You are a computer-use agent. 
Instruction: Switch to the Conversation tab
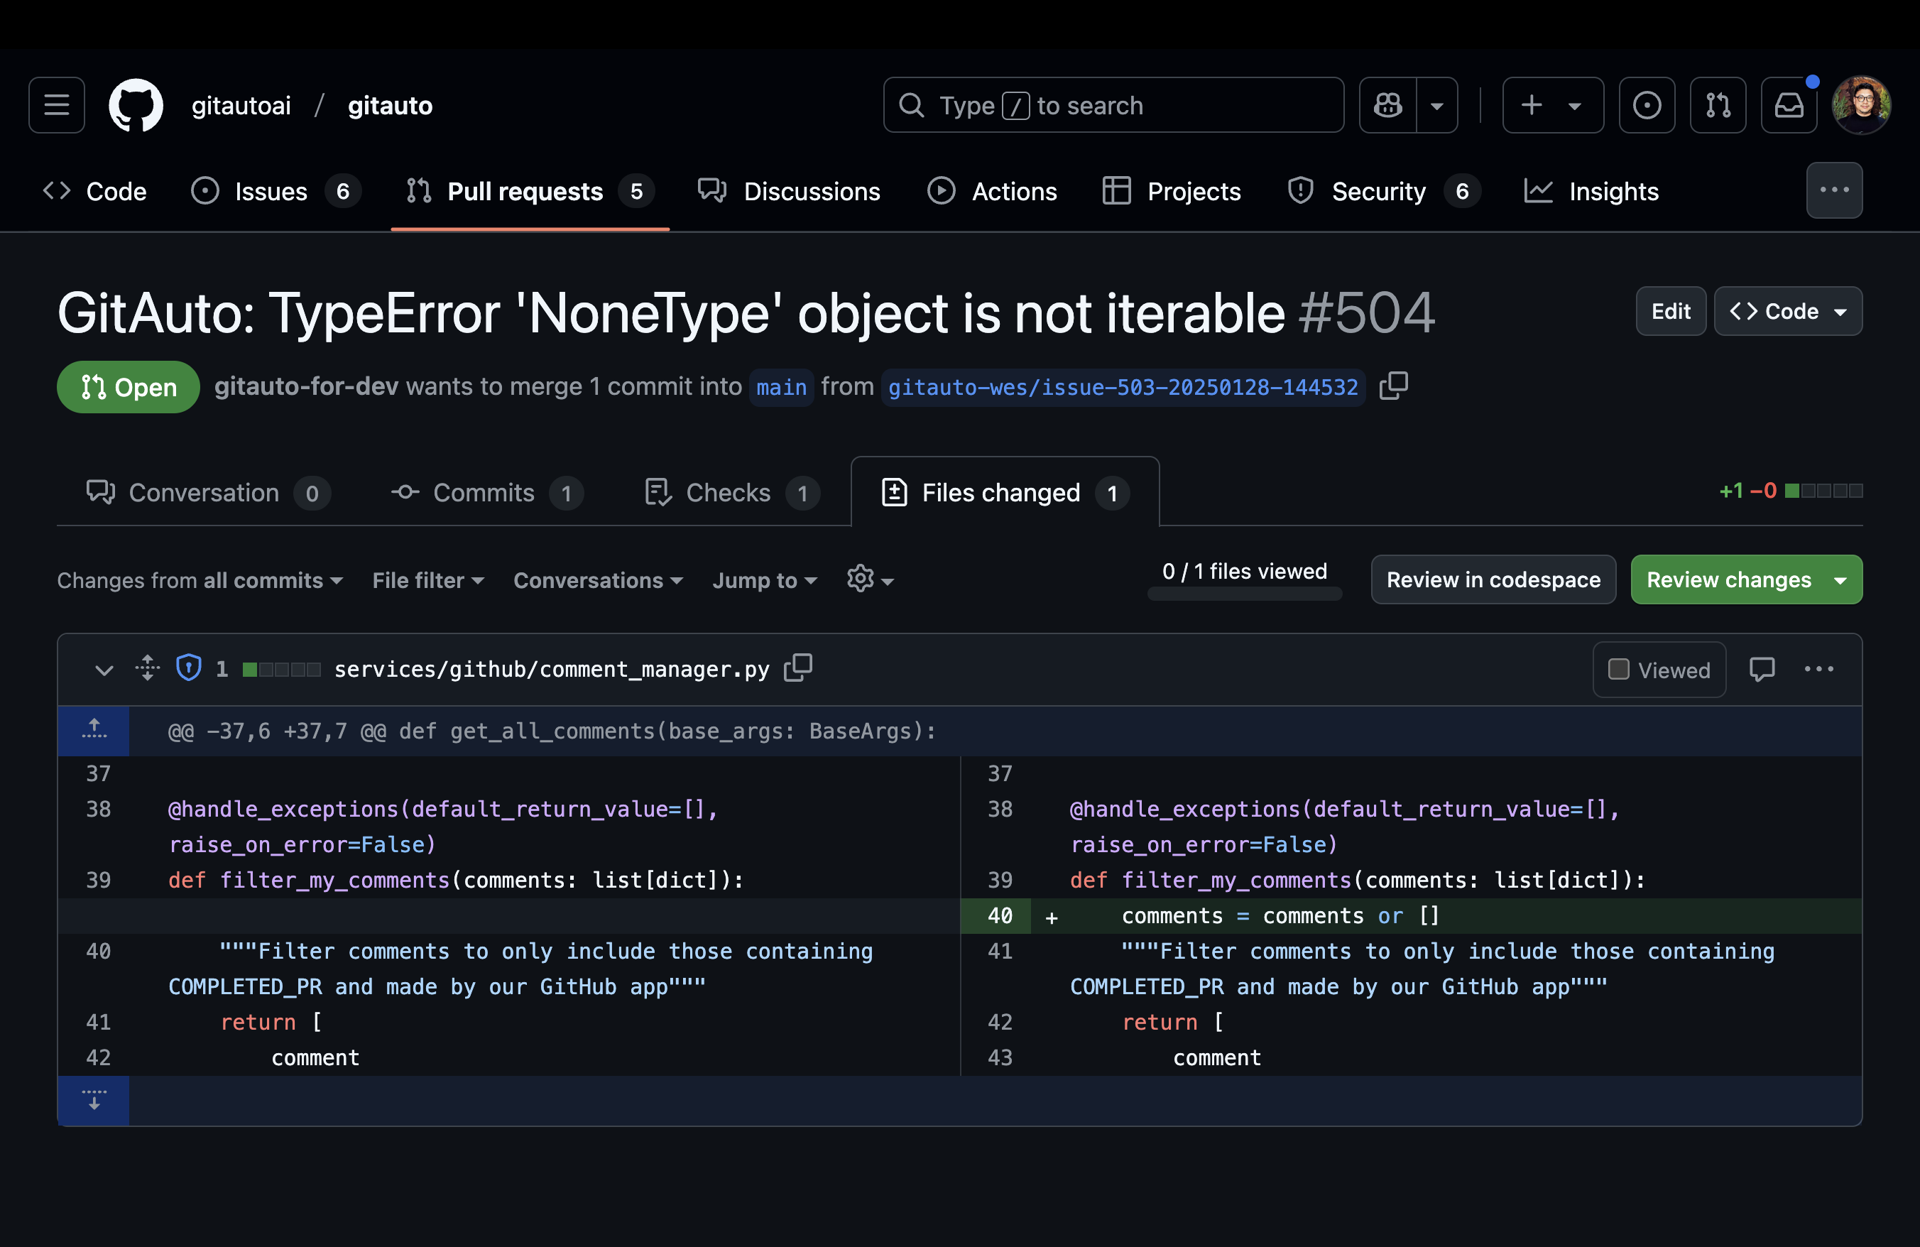(x=208, y=493)
